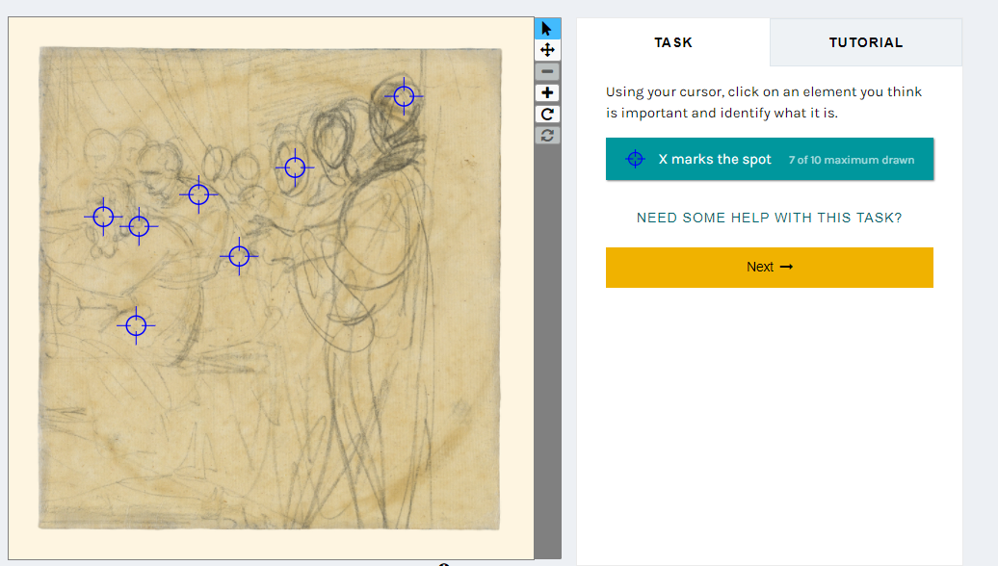Select the crosshair mark on the tall figure's head
Screen dimensions: 998x566
404,96
